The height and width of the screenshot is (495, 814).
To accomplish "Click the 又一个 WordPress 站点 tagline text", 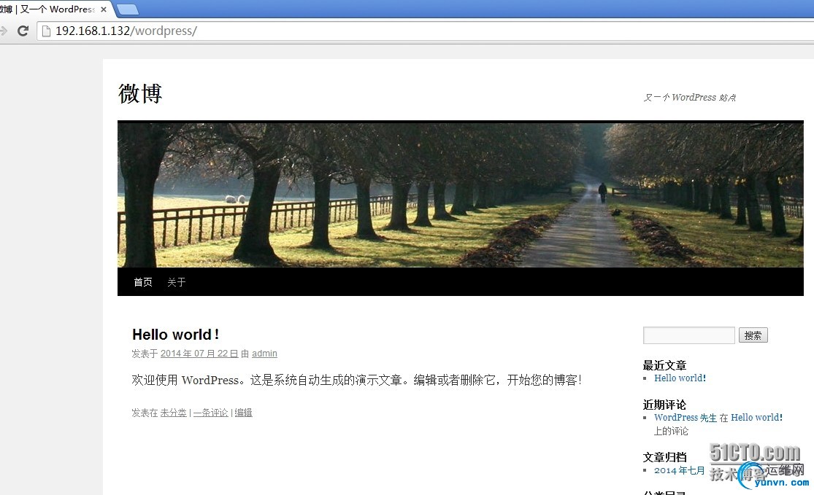I will pyautogui.click(x=690, y=98).
